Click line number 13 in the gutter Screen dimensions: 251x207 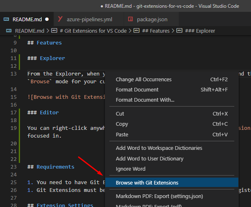(13, 74)
